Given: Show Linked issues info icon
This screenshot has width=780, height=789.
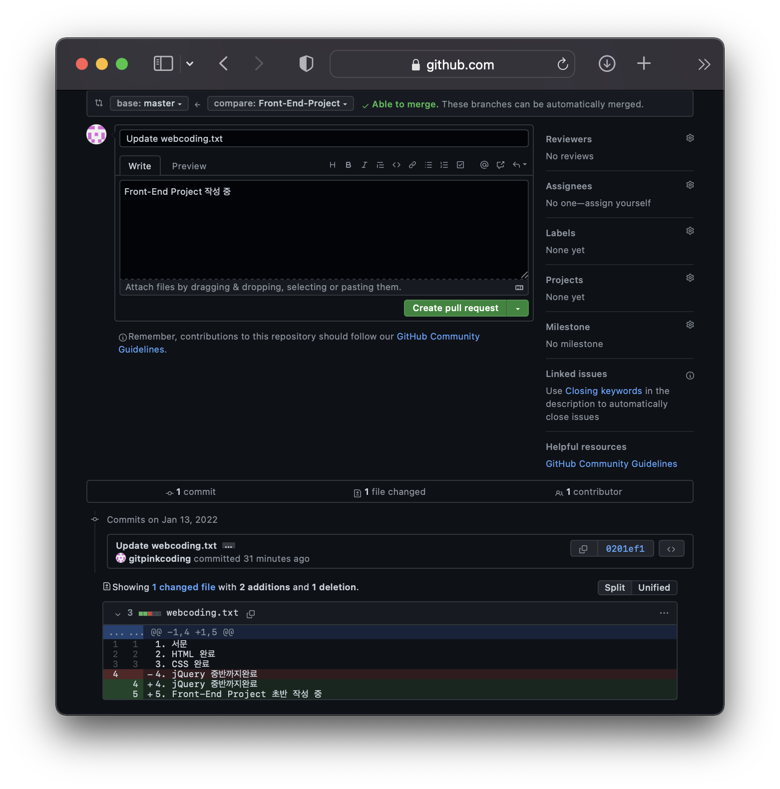Looking at the screenshot, I should click(x=690, y=376).
